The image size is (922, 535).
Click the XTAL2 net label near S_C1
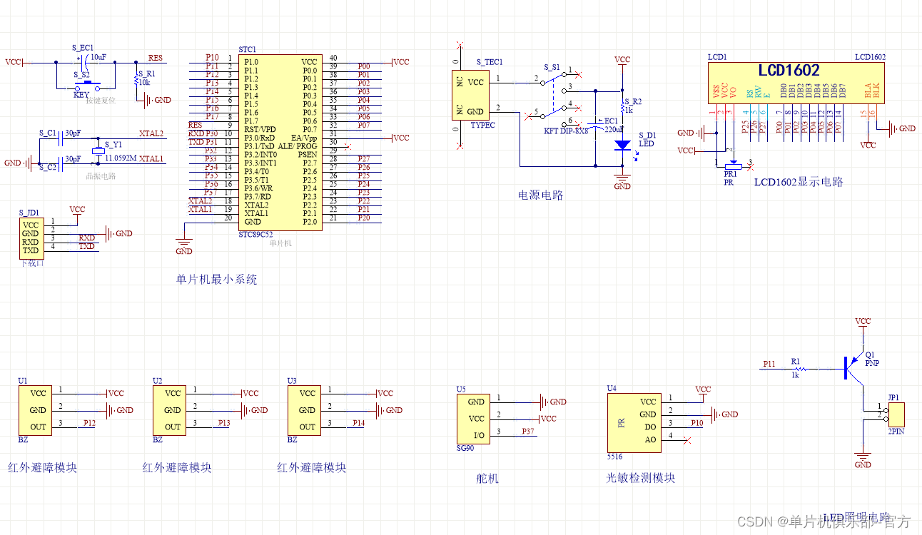151,133
